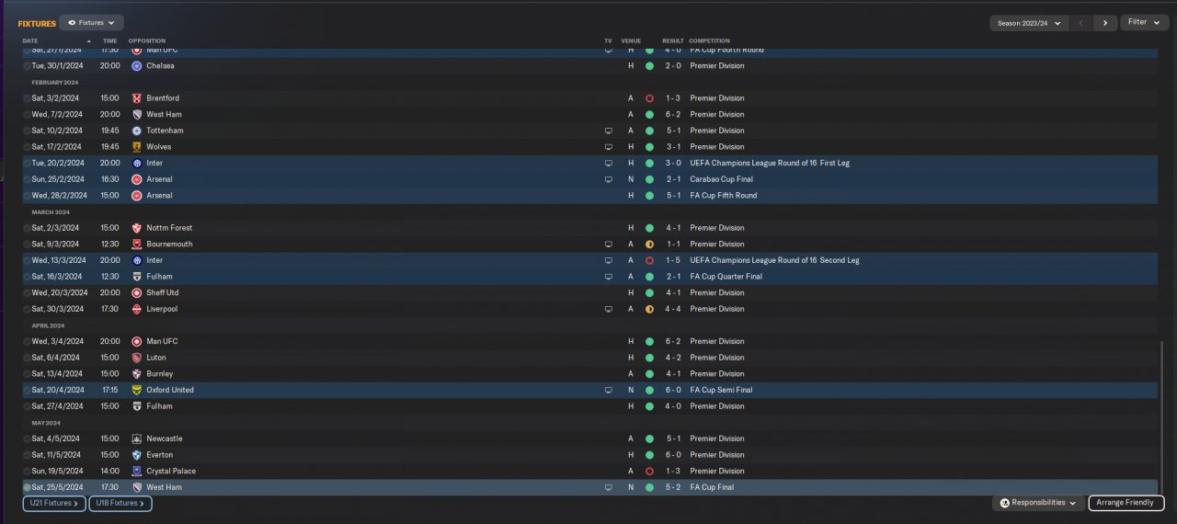This screenshot has width=1177, height=524.
Task: Click the Tottenham club crest icon
Action: tap(137, 131)
